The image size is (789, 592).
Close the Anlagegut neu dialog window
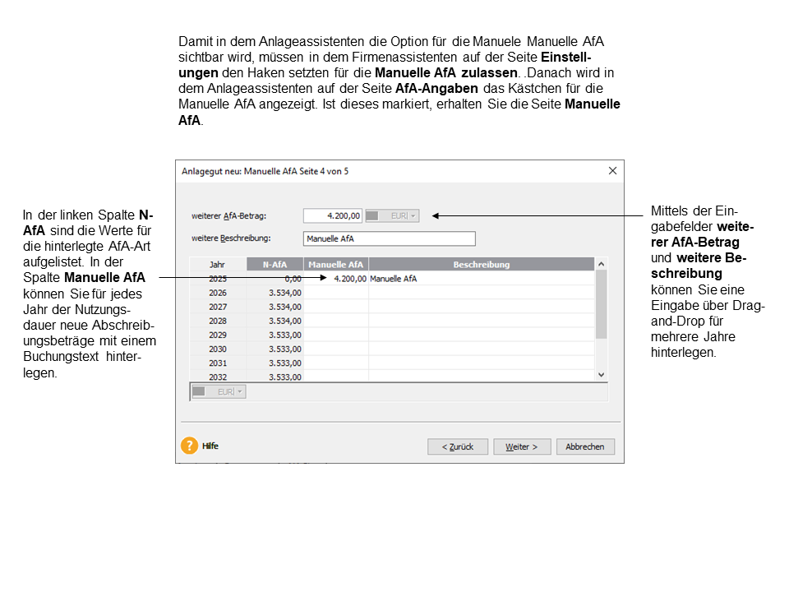coord(612,171)
